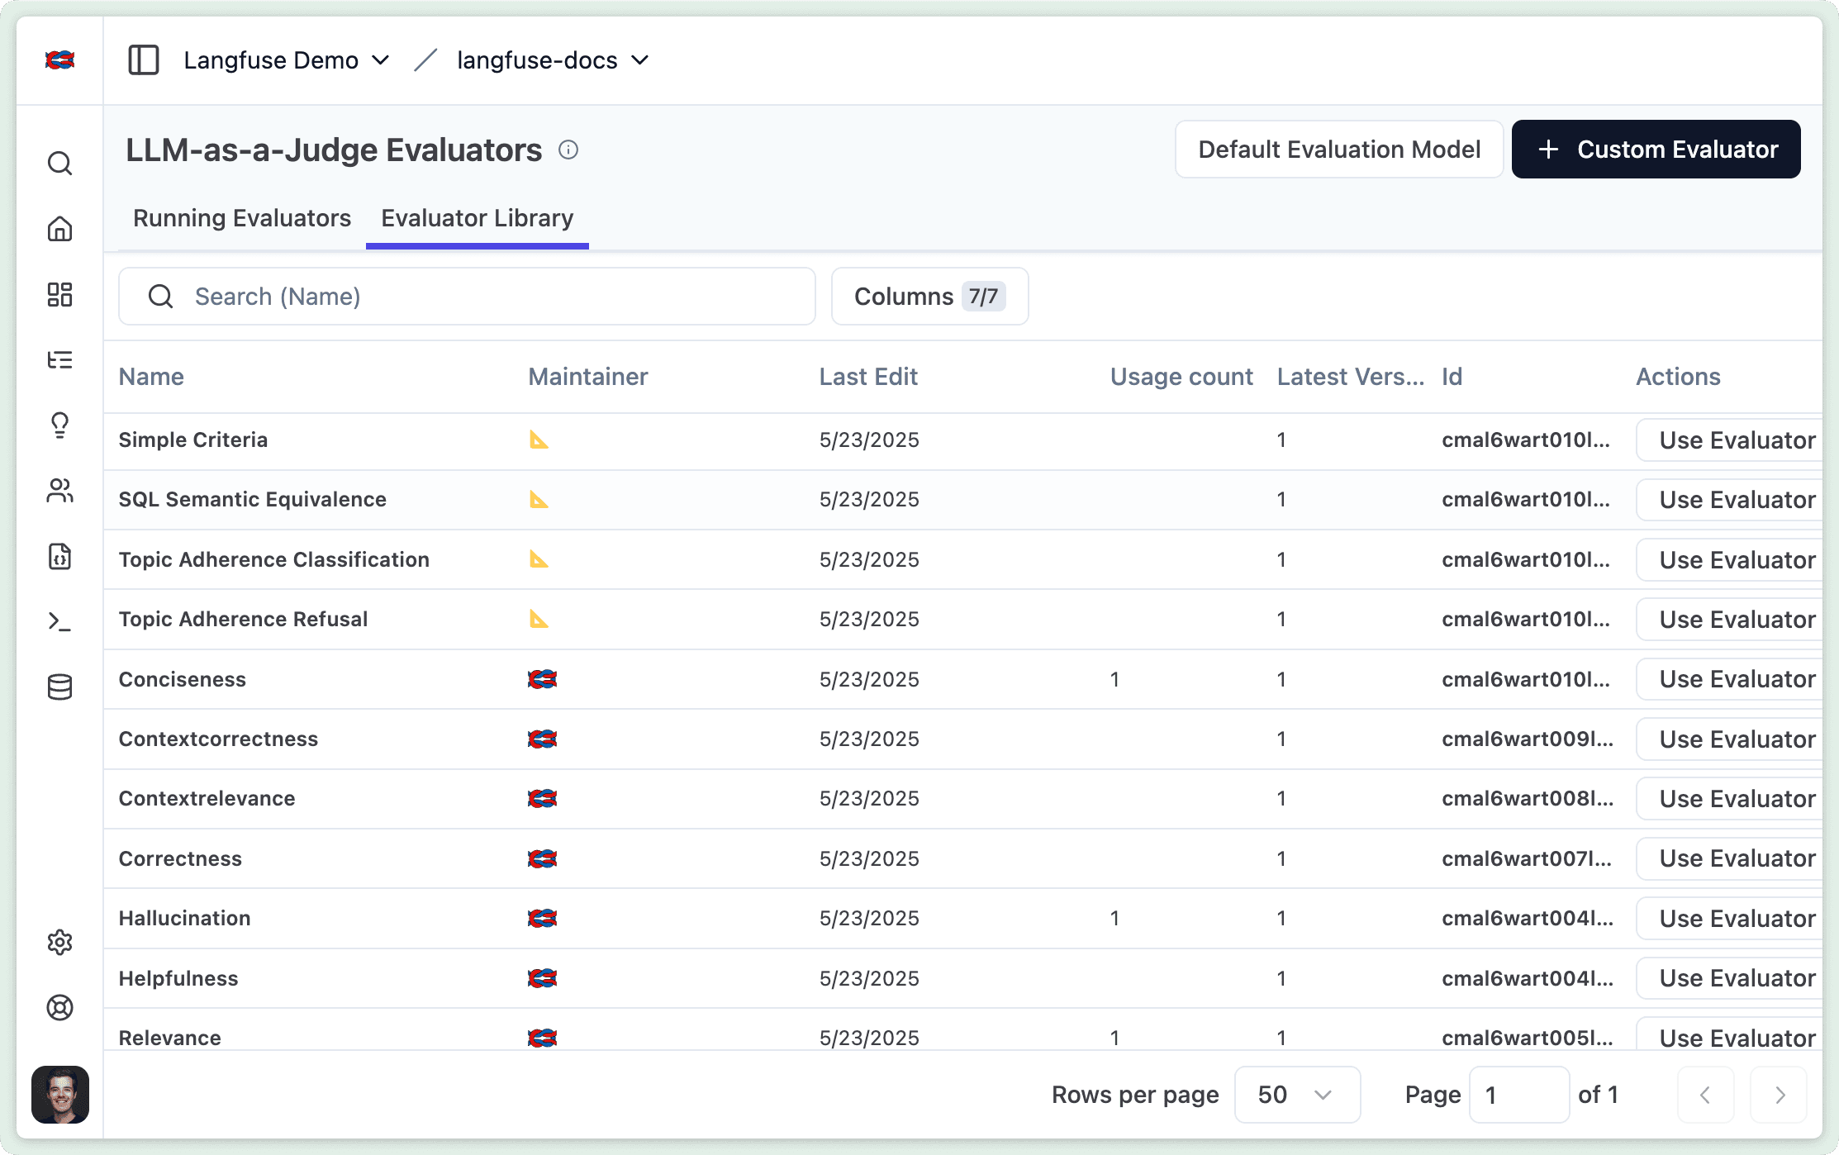Viewport: 1839px width, 1155px height.
Task: Open the Default Evaluation Model settings
Action: [x=1339, y=149]
